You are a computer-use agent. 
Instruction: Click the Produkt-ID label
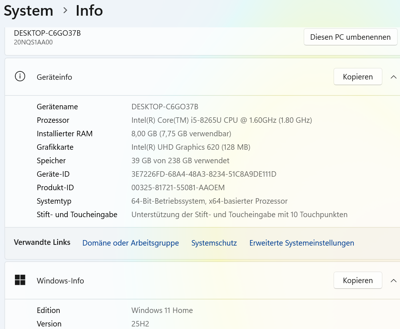[x=55, y=188]
